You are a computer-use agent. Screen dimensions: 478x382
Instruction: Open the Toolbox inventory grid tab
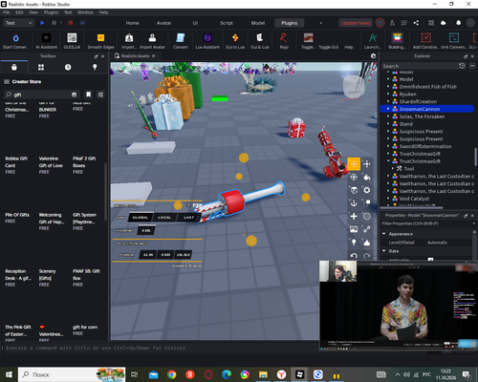41,67
